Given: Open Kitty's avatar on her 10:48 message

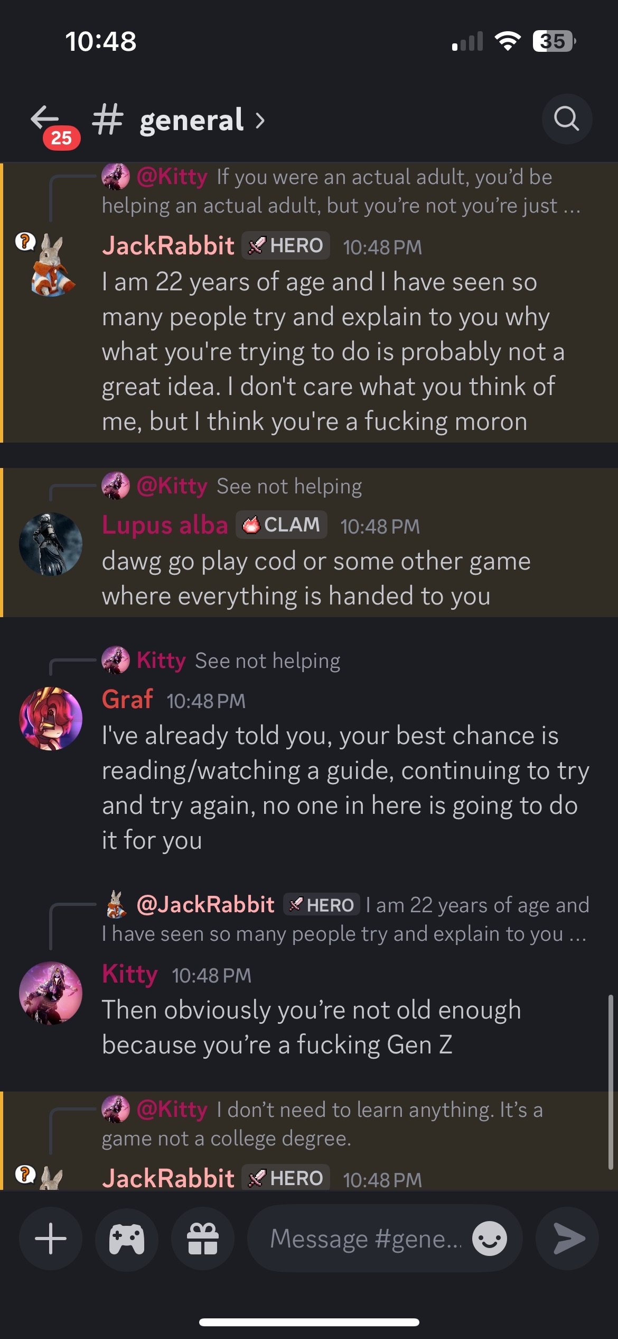Looking at the screenshot, I should (51, 993).
